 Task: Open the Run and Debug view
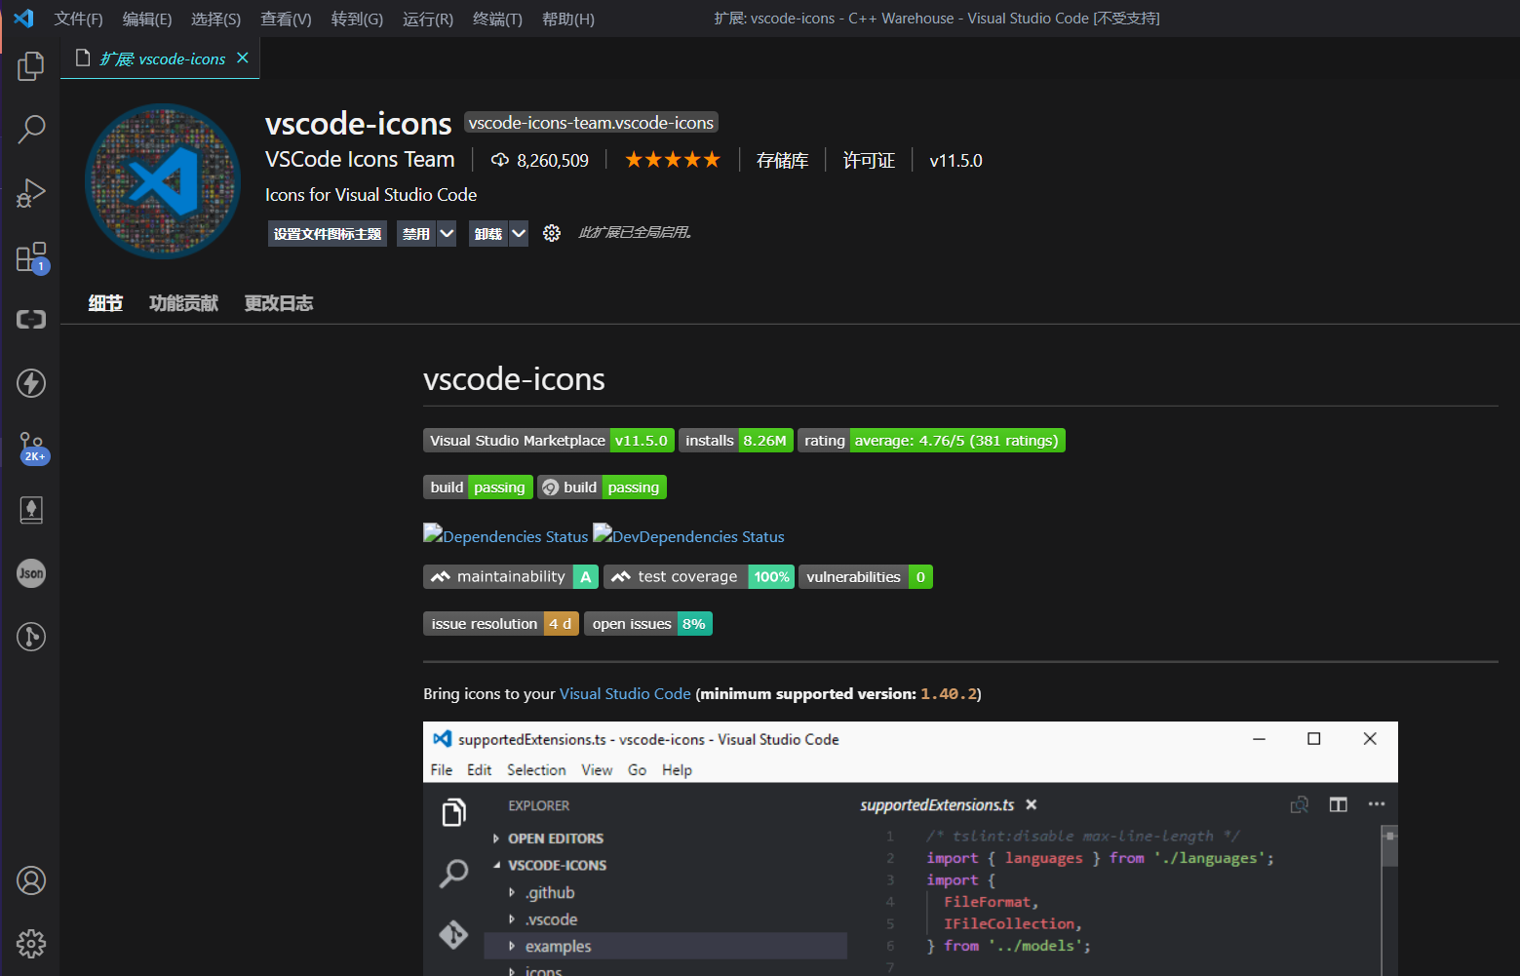31,193
